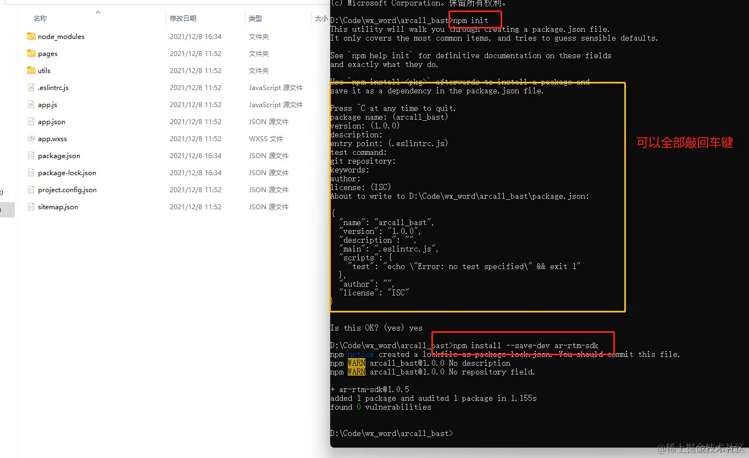This screenshot has height=458, width=749.
Task: Select the node_modules folder name
Action: point(61,37)
